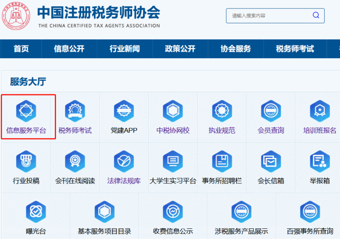Open the 曝光台 icon
This screenshot has width=340, height=239.
click(36, 212)
